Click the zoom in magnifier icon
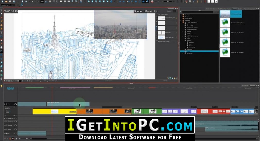Viewport: 260px width, 141px height. click(x=72, y=1)
